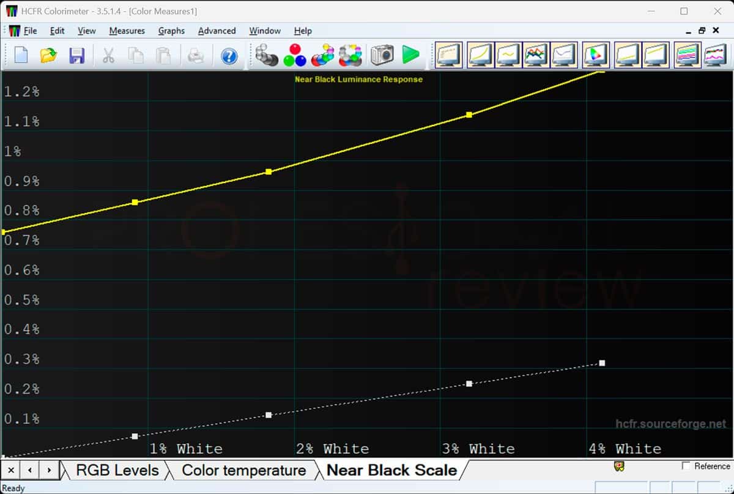Open the Advanced menu
This screenshot has width=734, height=494.
click(217, 31)
